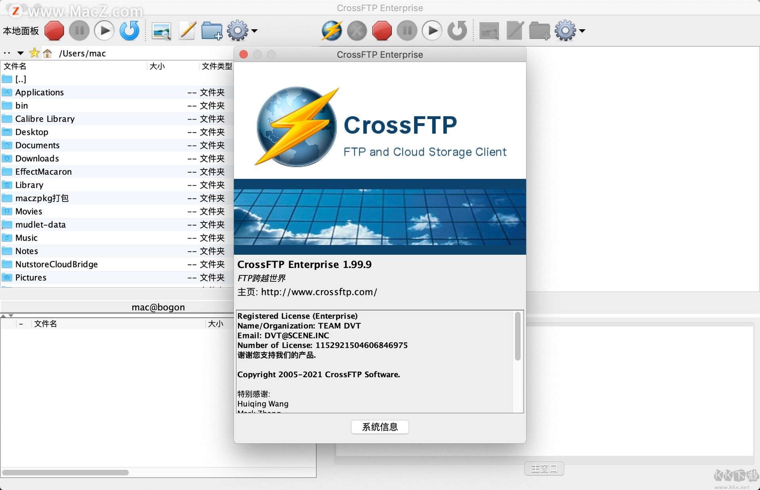
Task: Click the favorites star icon near path bar
Action: click(x=34, y=53)
